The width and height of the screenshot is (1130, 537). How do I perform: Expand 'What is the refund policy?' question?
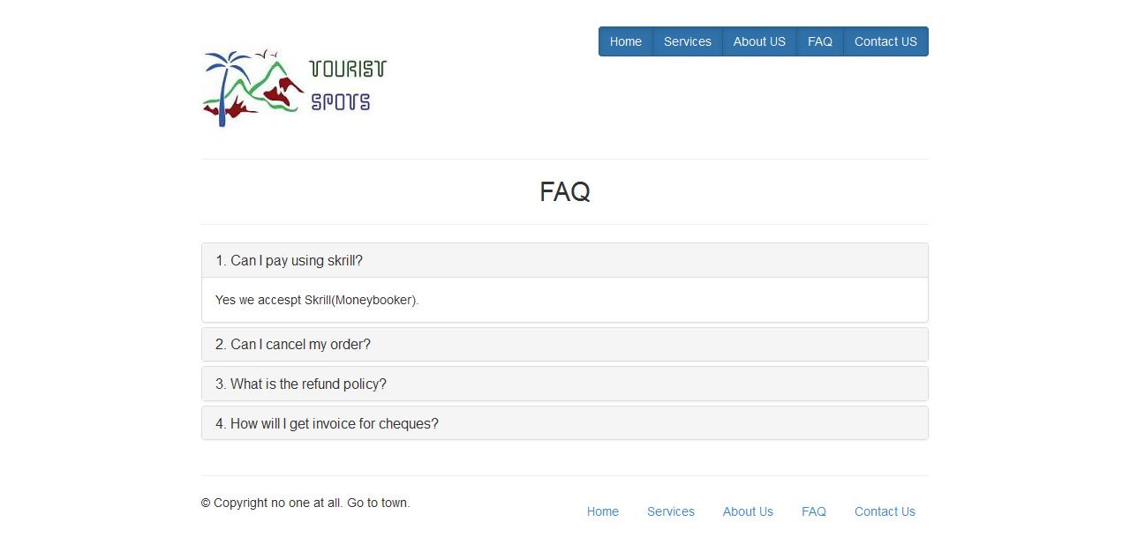pyautogui.click(x=300, y=384)
